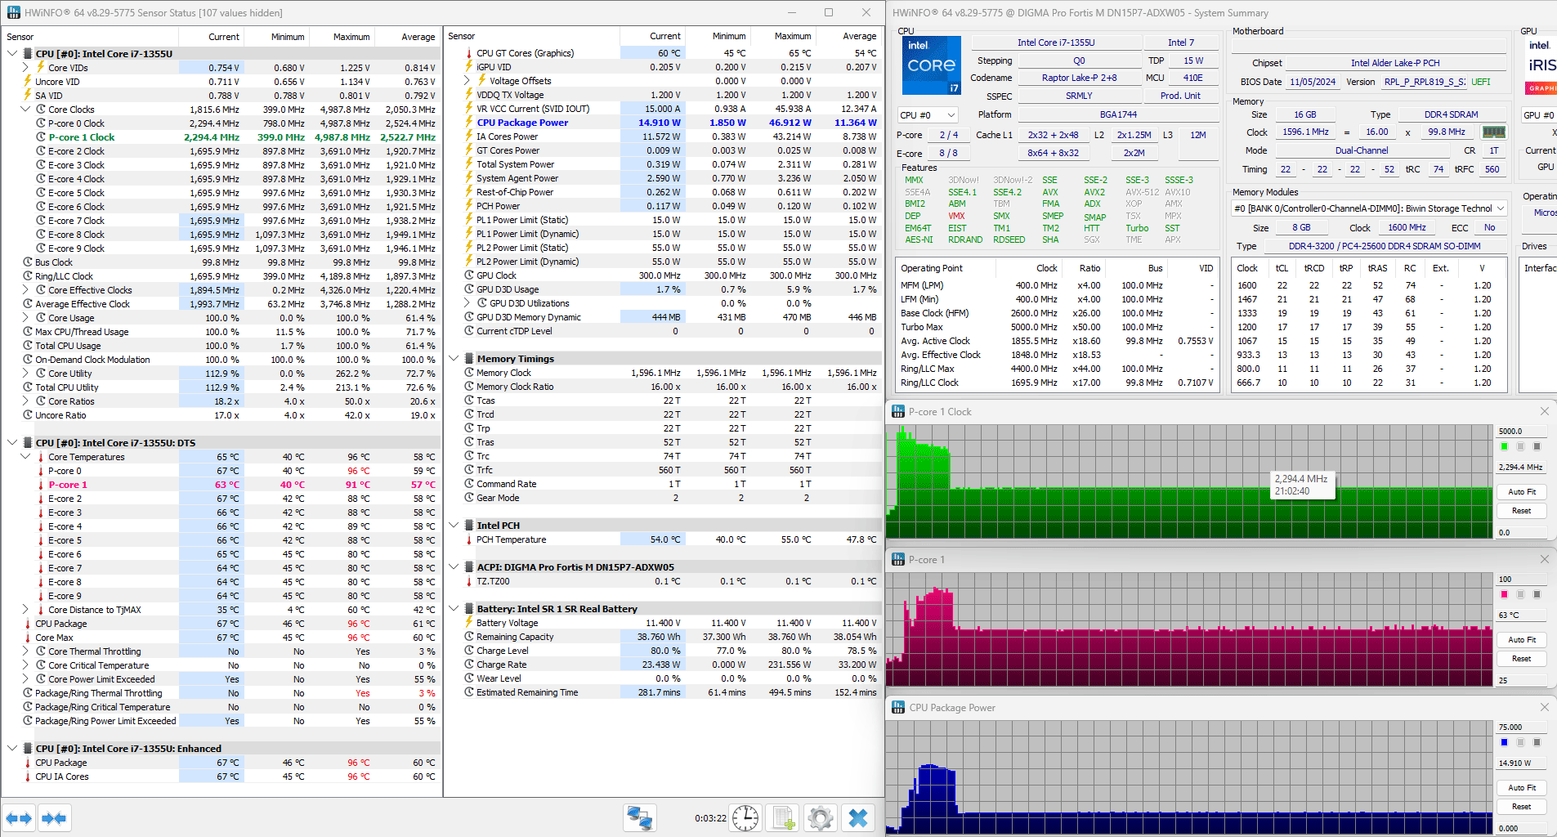Click the lightning bolt icon beside CPU Package Power
The width and height of the screenshot is (1557, 837).
click(469, 123)
